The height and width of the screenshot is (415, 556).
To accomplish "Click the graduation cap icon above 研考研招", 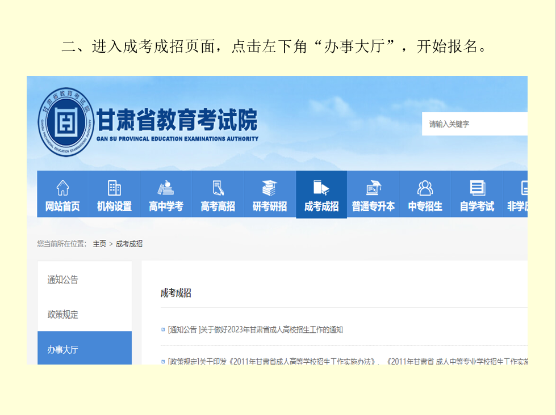I will pos(269,188).
